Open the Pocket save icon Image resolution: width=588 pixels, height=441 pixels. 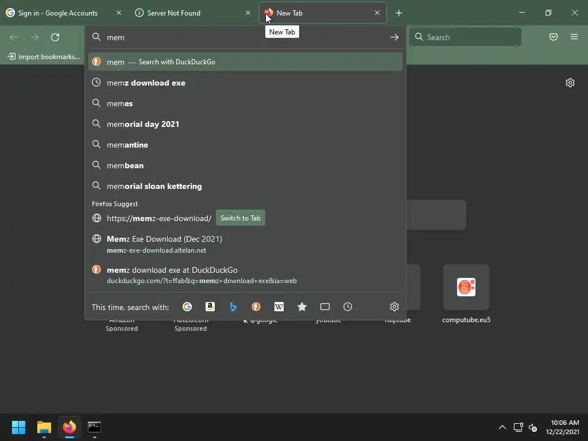[554, 37]
